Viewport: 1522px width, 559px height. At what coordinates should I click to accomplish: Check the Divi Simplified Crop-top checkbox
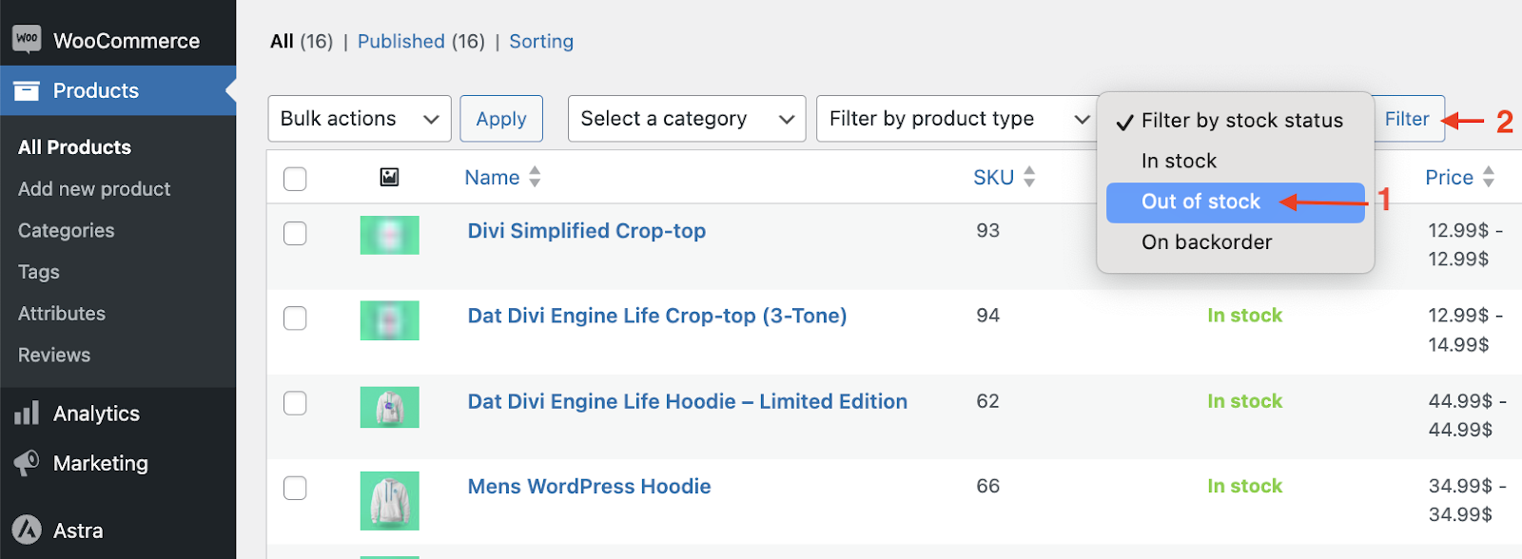tap(295, 233)
